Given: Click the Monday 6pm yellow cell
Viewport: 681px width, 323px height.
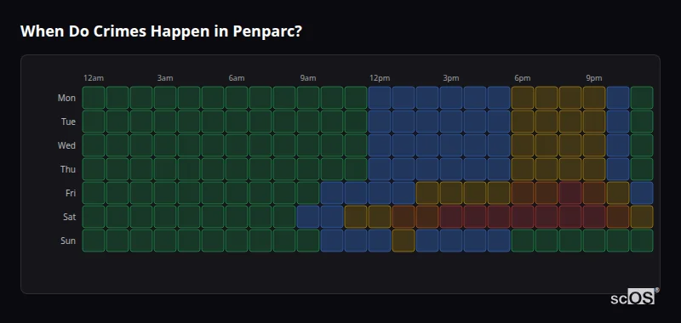Looking at the screenshot, I should [523, 98].
